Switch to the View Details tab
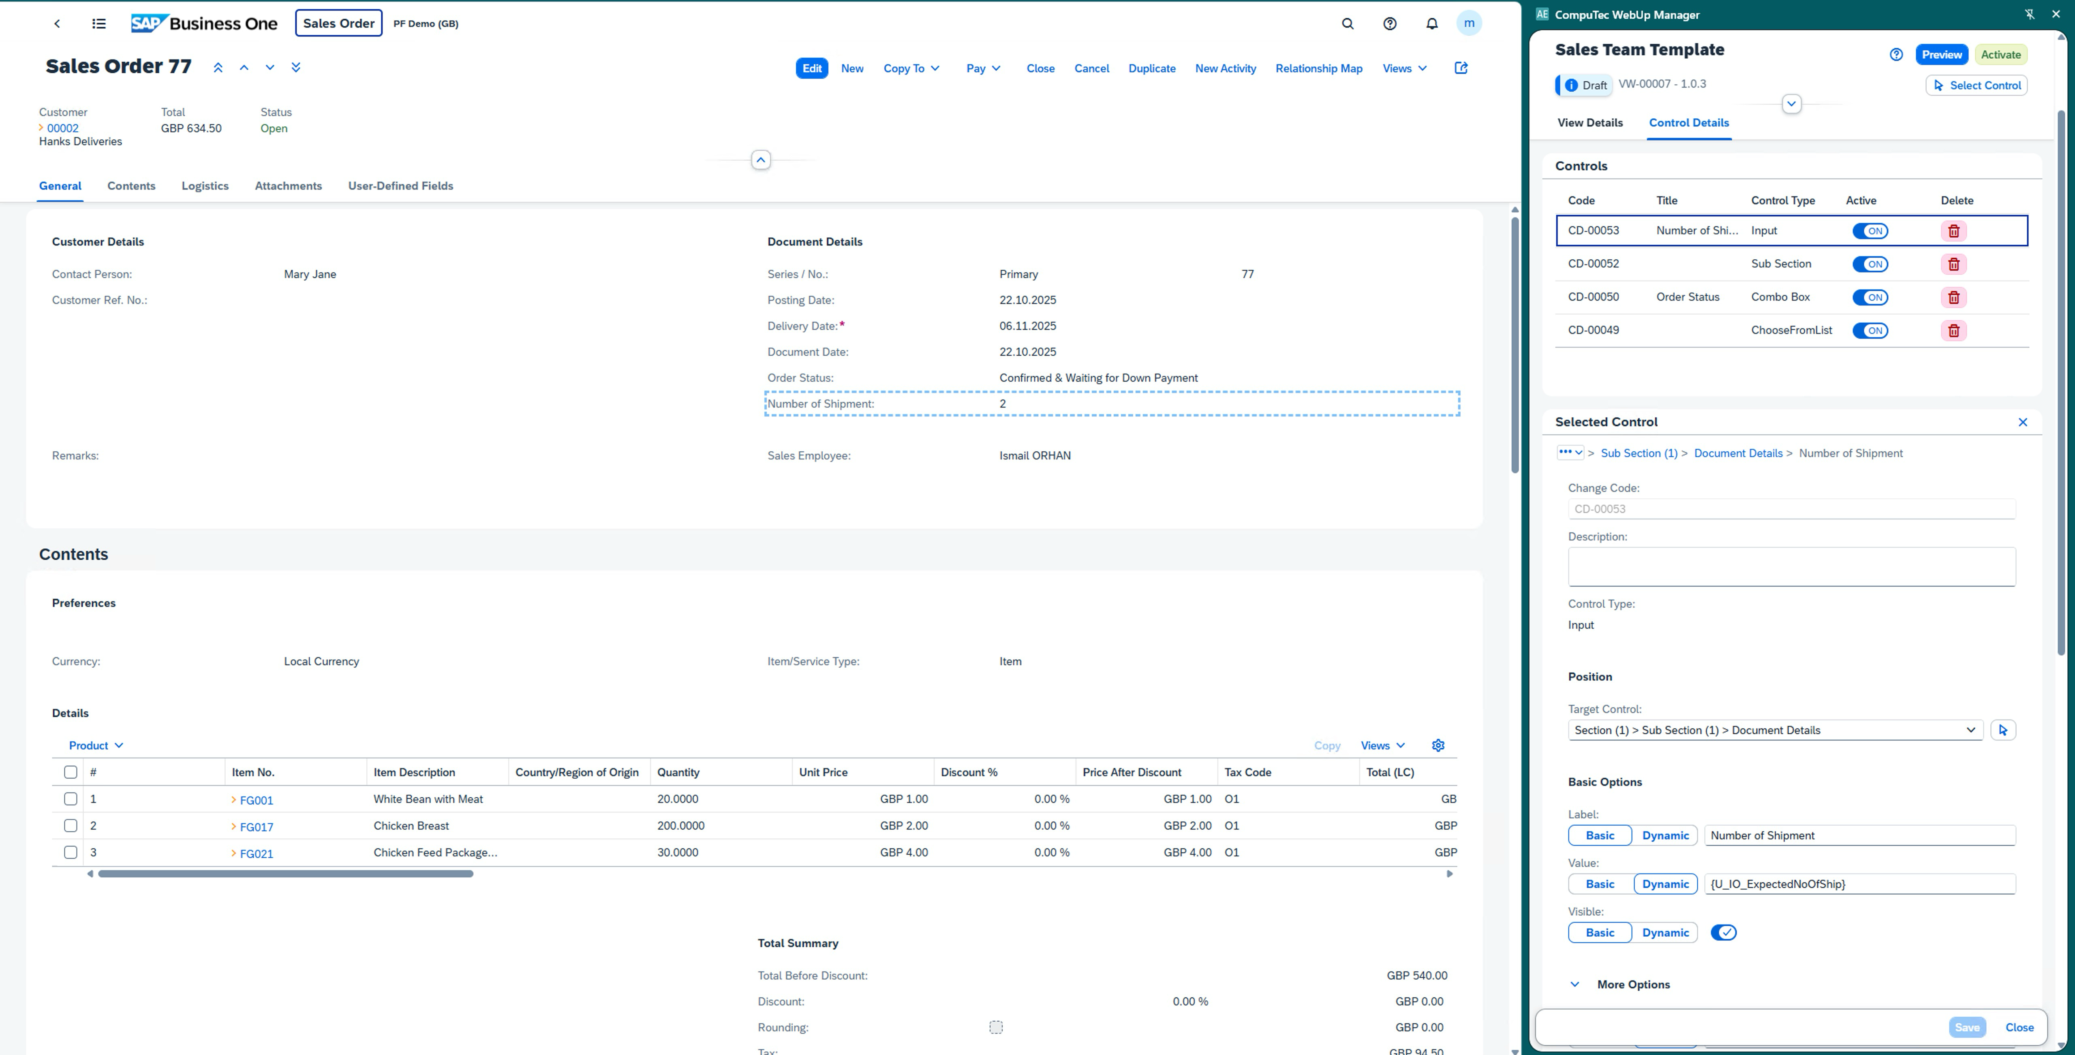This screenshot has height=1055, width=2075. (1589, 122)
